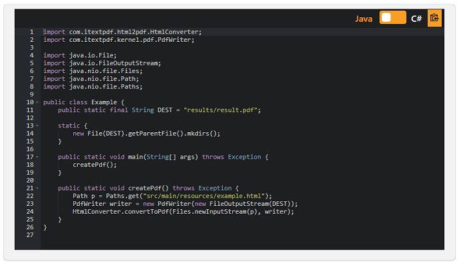This screenshot has width=459, height=265.
Task: Click "PdfWriter writer" declaration on line 23
Action: pos(102,204)
